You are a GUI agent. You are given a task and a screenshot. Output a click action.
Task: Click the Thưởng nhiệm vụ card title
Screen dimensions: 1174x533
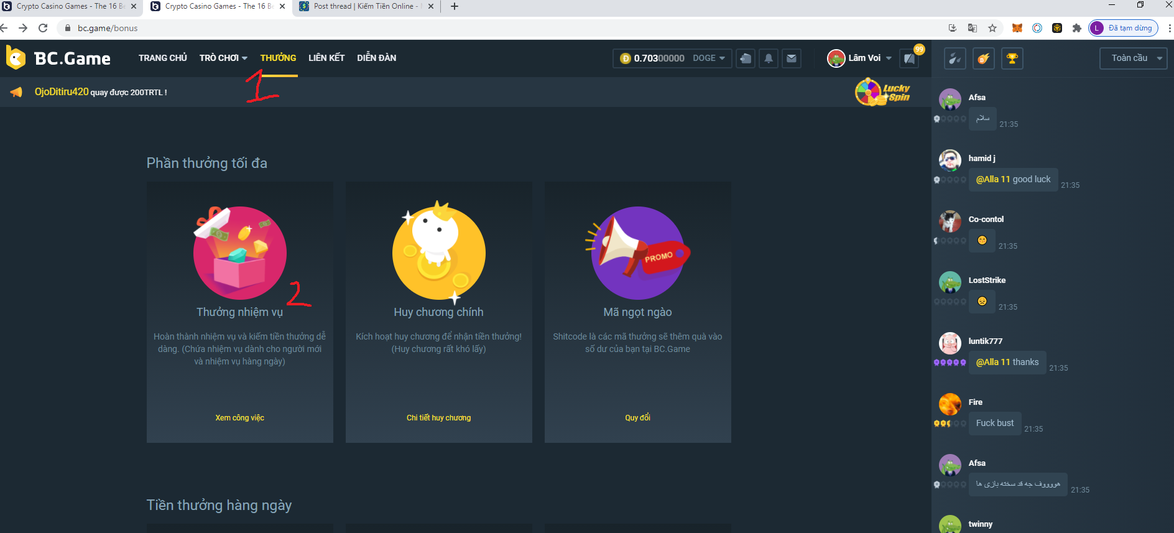240,312
